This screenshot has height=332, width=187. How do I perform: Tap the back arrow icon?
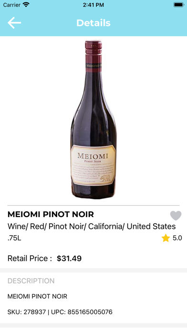click(14, 22)
